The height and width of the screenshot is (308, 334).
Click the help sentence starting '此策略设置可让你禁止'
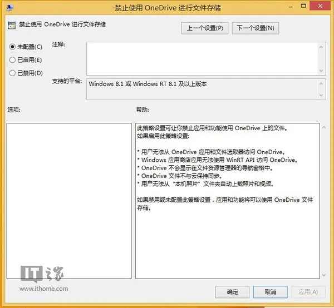(x=212, y=128)
